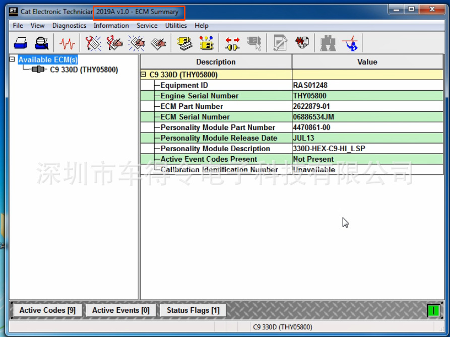Click the Connect/Disconnect plug icon
450x337 pixels.
tap(232, 43)
